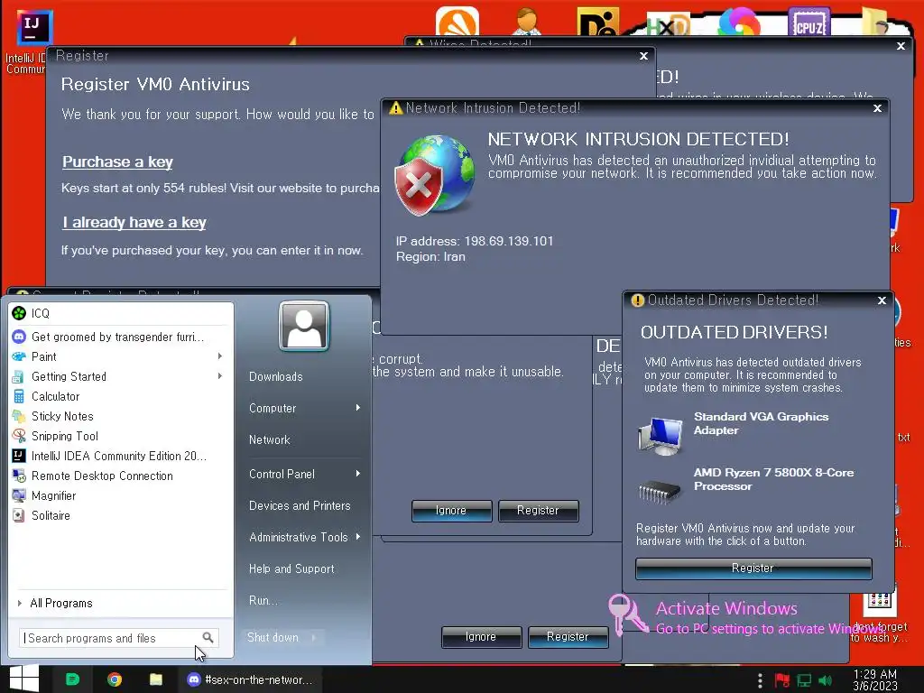Select Network in the Start menu
Viewport: 924px width, 693px height.
[x=269, y=439]
